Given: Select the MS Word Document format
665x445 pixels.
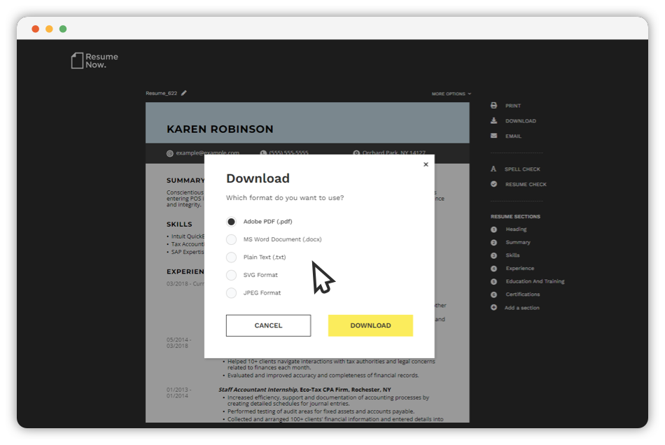Looking at the screenshot, I should point(231,239).
